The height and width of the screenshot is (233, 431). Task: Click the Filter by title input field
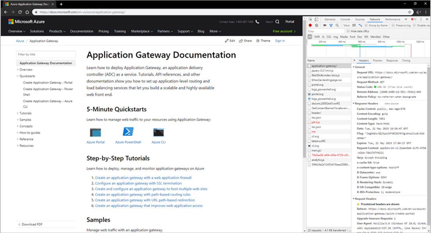(46, 55)
